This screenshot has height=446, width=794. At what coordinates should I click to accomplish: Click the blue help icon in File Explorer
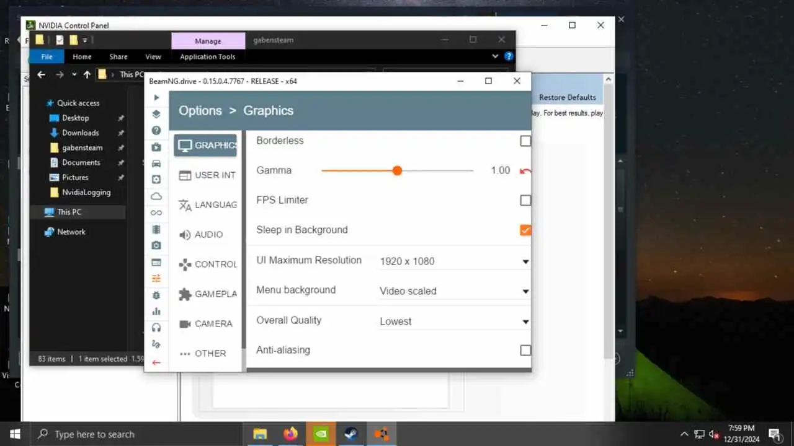[509, 56]
